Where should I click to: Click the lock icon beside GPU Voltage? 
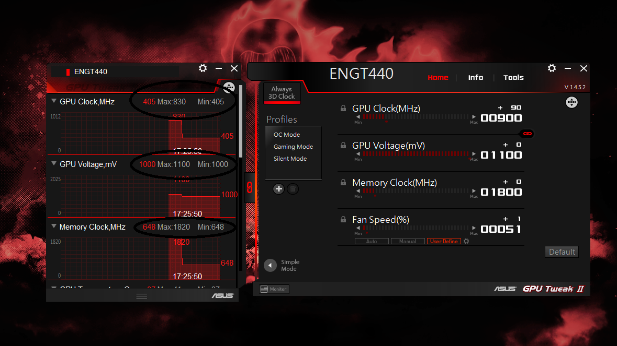343,145
